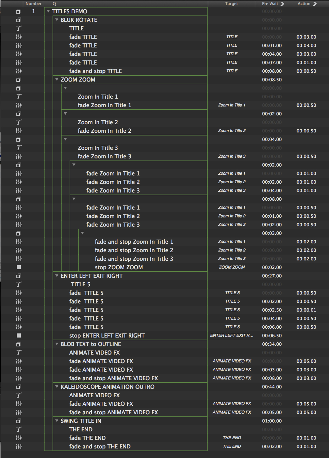Click the fade cue icon for "fade THE END"
Viewport: 329px width, 458px height.
18,438
